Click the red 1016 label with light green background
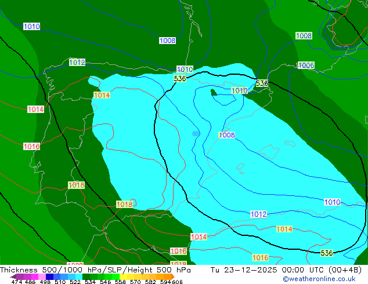Image resolution: width=368 pixels, height=284 pixels. (x=260, y=257)
